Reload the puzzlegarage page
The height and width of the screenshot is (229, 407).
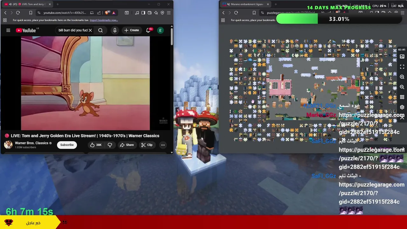point(236,13)
